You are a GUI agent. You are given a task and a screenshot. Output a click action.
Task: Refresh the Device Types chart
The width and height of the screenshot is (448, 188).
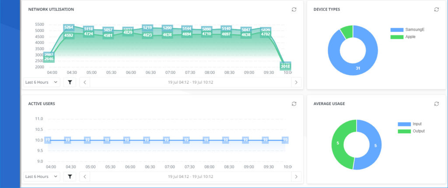point(436,9)
